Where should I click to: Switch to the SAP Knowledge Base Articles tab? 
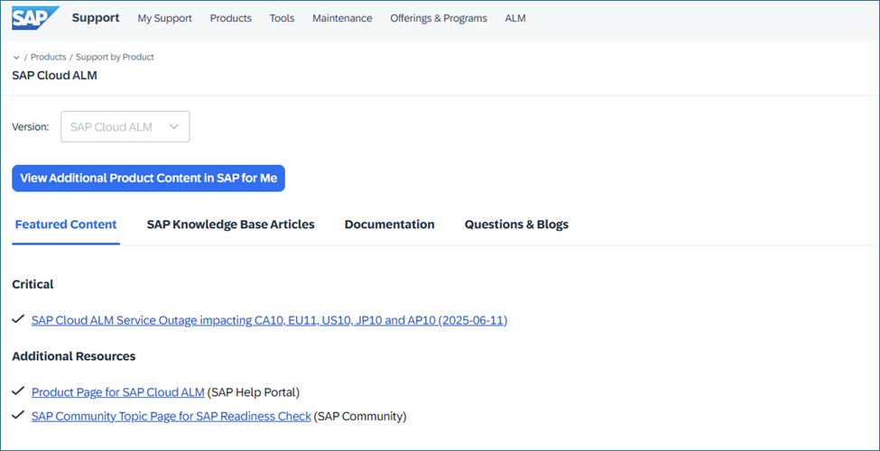pyautogui.click(x=231, y=225)
